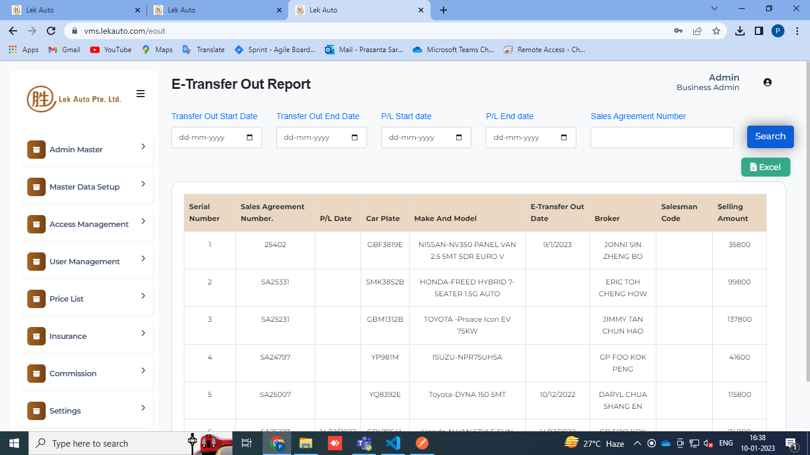810x455 pixels.
Task: Click the Sales Agreement Number input field
Action: (x=662, y=137)
